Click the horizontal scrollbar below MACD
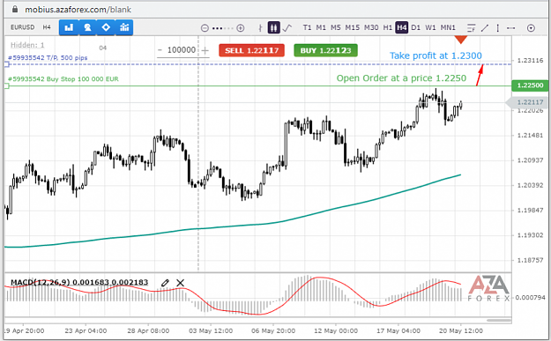 click(x=499, y=320)
